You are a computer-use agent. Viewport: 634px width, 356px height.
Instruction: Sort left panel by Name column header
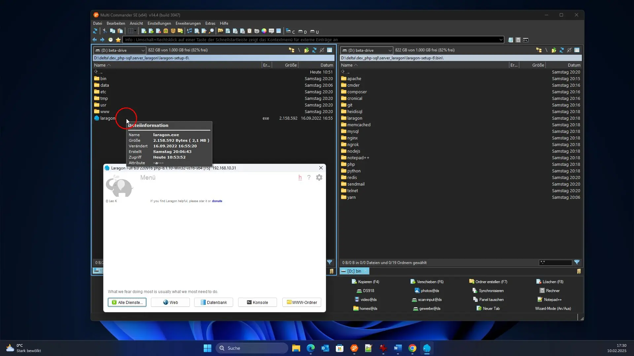click(178, 65)
